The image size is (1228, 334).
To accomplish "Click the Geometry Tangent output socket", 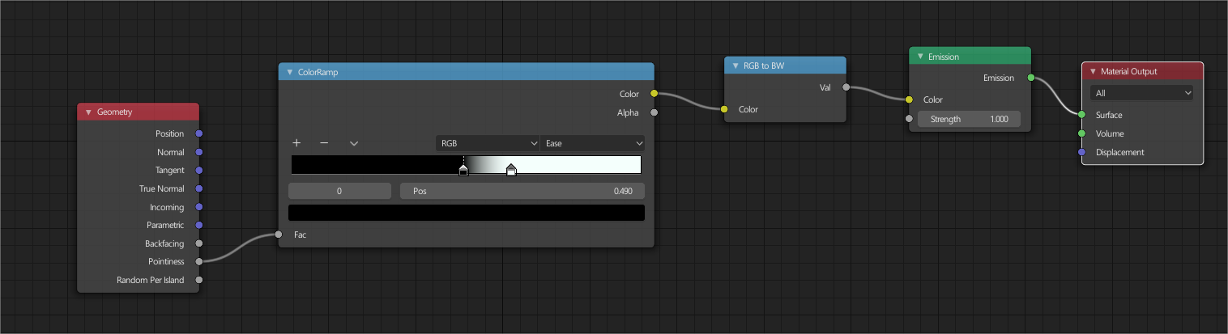I will [x=199, y=171].
